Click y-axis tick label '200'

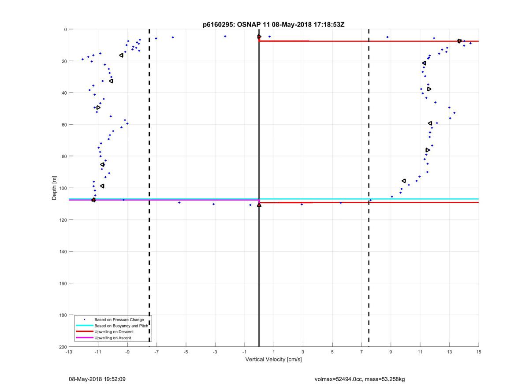coord(63,347)
